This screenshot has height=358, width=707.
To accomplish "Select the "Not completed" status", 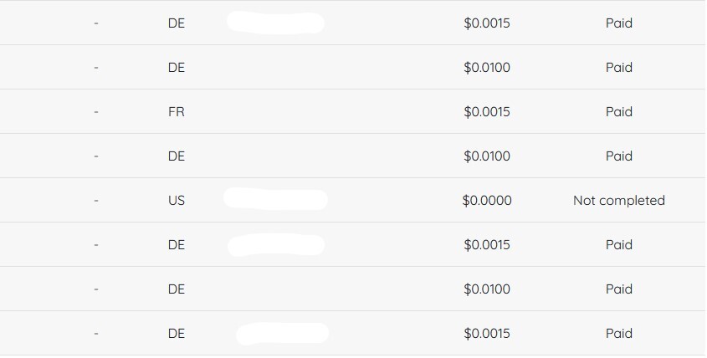I will (x=618, y=201).
